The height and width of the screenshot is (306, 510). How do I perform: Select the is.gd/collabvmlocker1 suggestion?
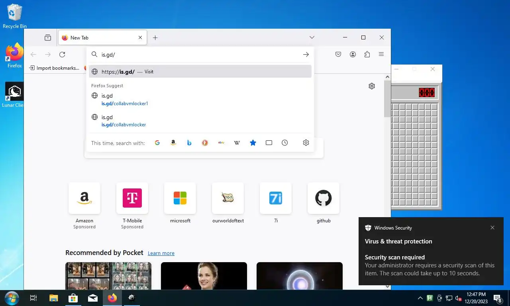[x=200, y=100]
